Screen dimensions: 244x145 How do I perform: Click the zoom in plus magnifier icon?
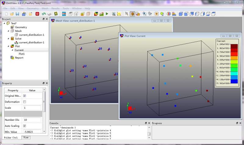pos(150,14)
